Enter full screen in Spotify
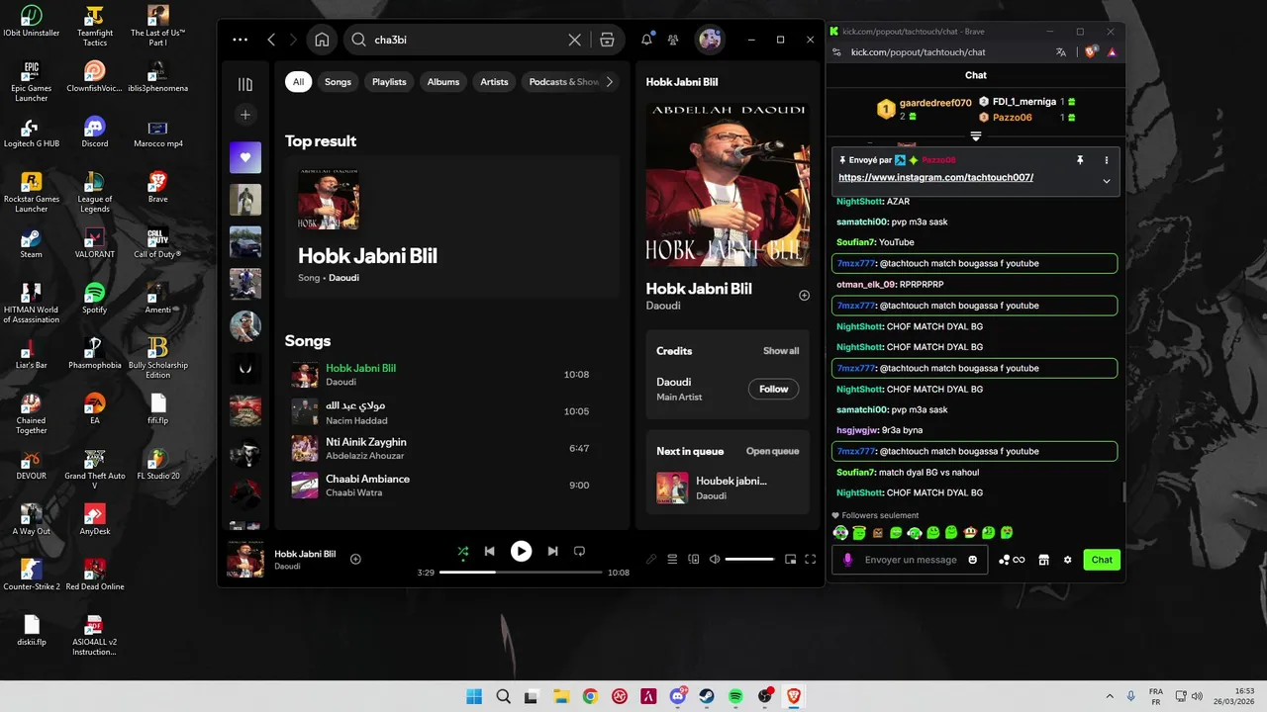Screen dimensions: 1267x712 click(810, 560)
